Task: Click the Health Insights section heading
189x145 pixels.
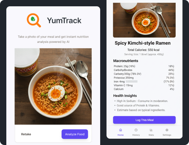Action: pyautogui.click(x=125, y=96)
